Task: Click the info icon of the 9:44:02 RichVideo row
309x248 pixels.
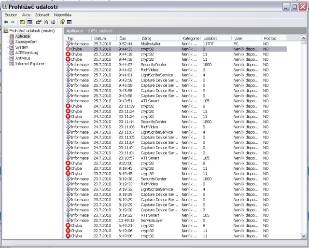Action: pyautogui.click(x=68, y=69)
